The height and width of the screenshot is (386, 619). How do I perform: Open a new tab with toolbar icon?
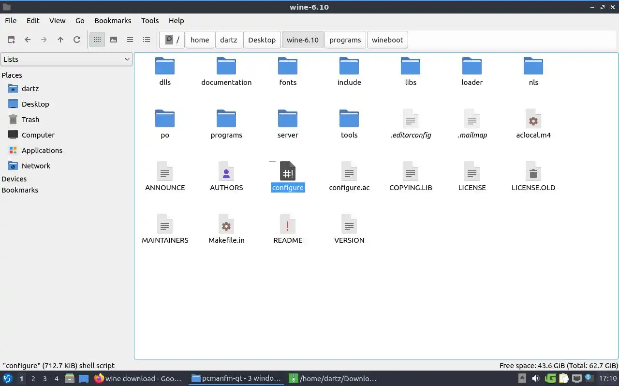click(x=11, y=40)
